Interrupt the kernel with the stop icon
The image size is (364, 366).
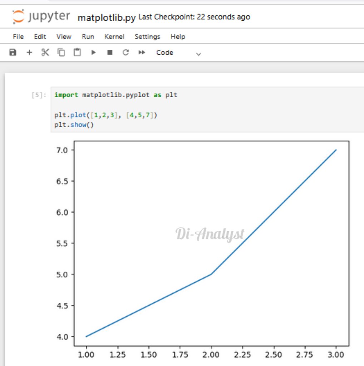click(x=110, y=52)
